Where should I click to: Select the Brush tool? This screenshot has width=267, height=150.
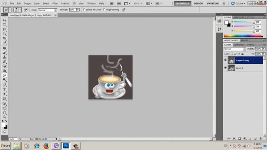click(5, 53)
